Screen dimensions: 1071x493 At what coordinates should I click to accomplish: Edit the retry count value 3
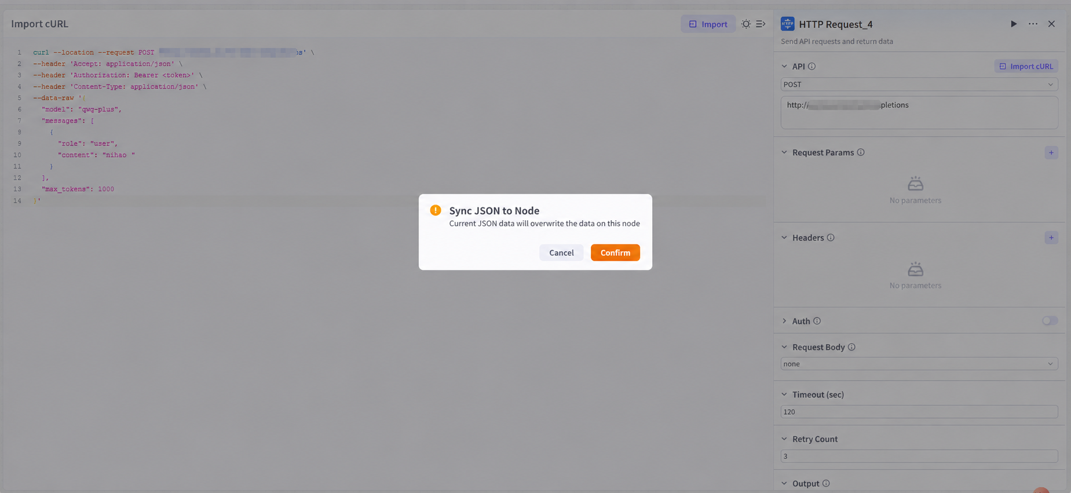pos(919,457)
